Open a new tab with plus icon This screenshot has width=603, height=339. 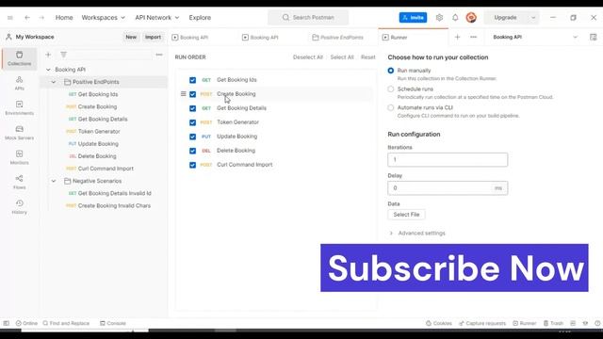pyautogui.click(x=457, y=38)
